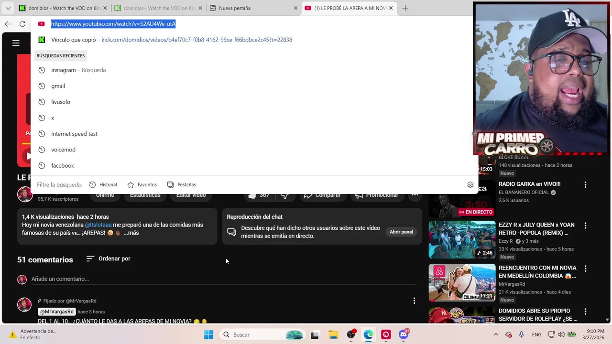612x344 pixels.
Task: Open more video actions ellipsis
Action: click(415, 195)
